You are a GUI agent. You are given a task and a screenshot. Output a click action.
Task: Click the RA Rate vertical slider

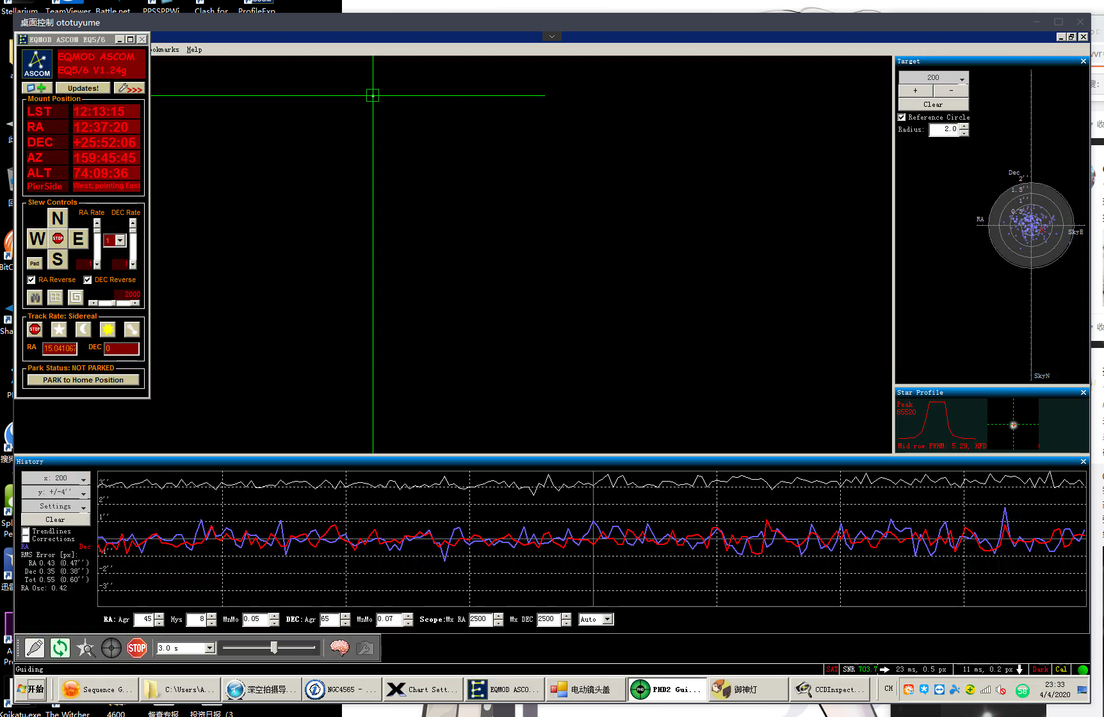coord(97,243)
